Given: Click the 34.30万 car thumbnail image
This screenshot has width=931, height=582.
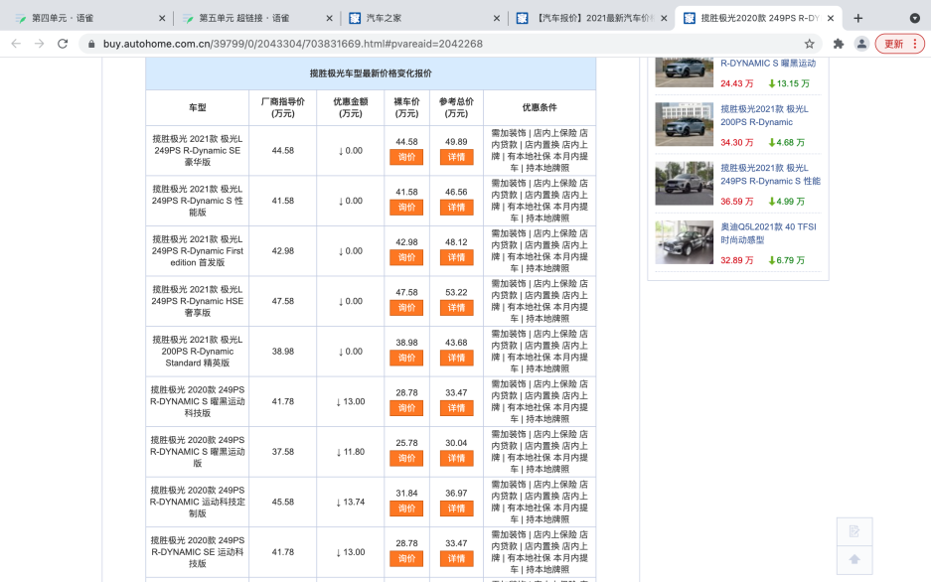Looking at the screenshot, I should tap(684, 124).
